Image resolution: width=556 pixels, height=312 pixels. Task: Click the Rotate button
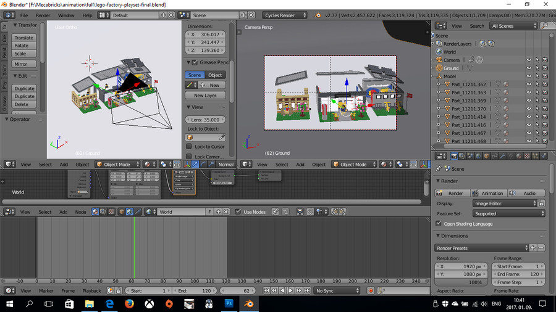[23, 45]
